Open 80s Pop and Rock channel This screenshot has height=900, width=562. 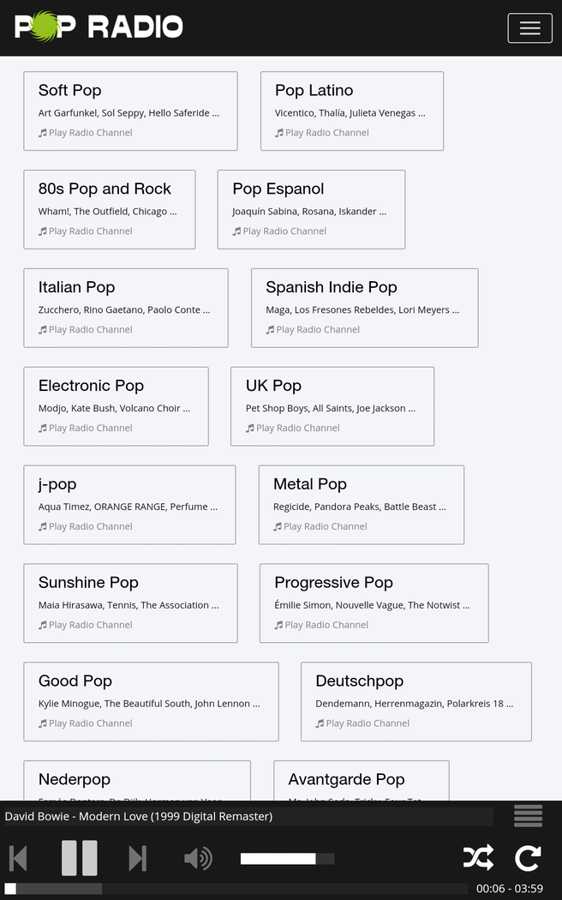coord(105,189)
